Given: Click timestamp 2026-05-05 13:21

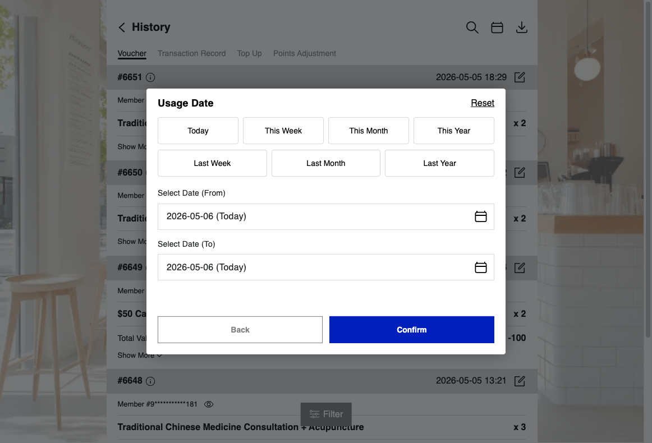Looking at the screenshot, I should pos(471,381).
